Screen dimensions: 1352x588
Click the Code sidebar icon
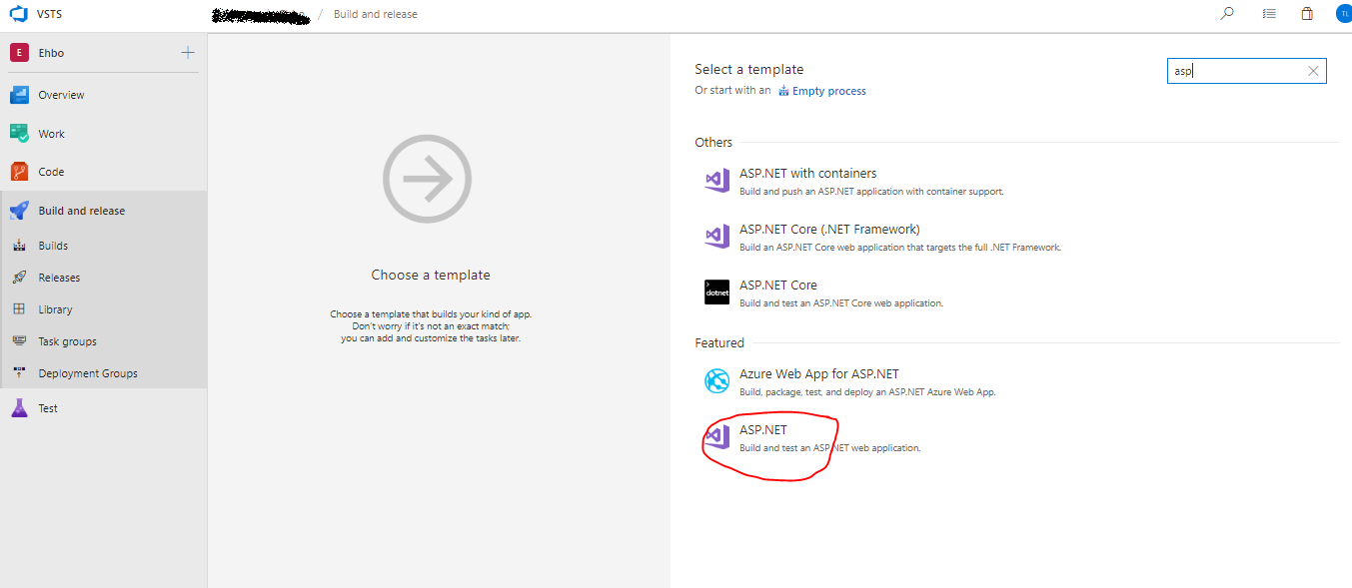pyautogui.click(x=19, y=172)
